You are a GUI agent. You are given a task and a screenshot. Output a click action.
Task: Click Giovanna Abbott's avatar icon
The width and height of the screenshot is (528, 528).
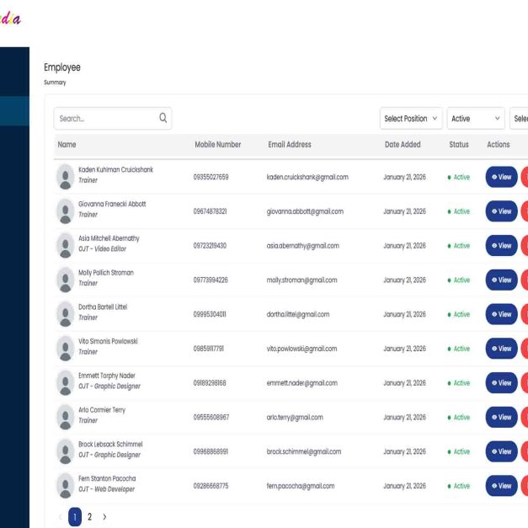click(x=66, y=211)
